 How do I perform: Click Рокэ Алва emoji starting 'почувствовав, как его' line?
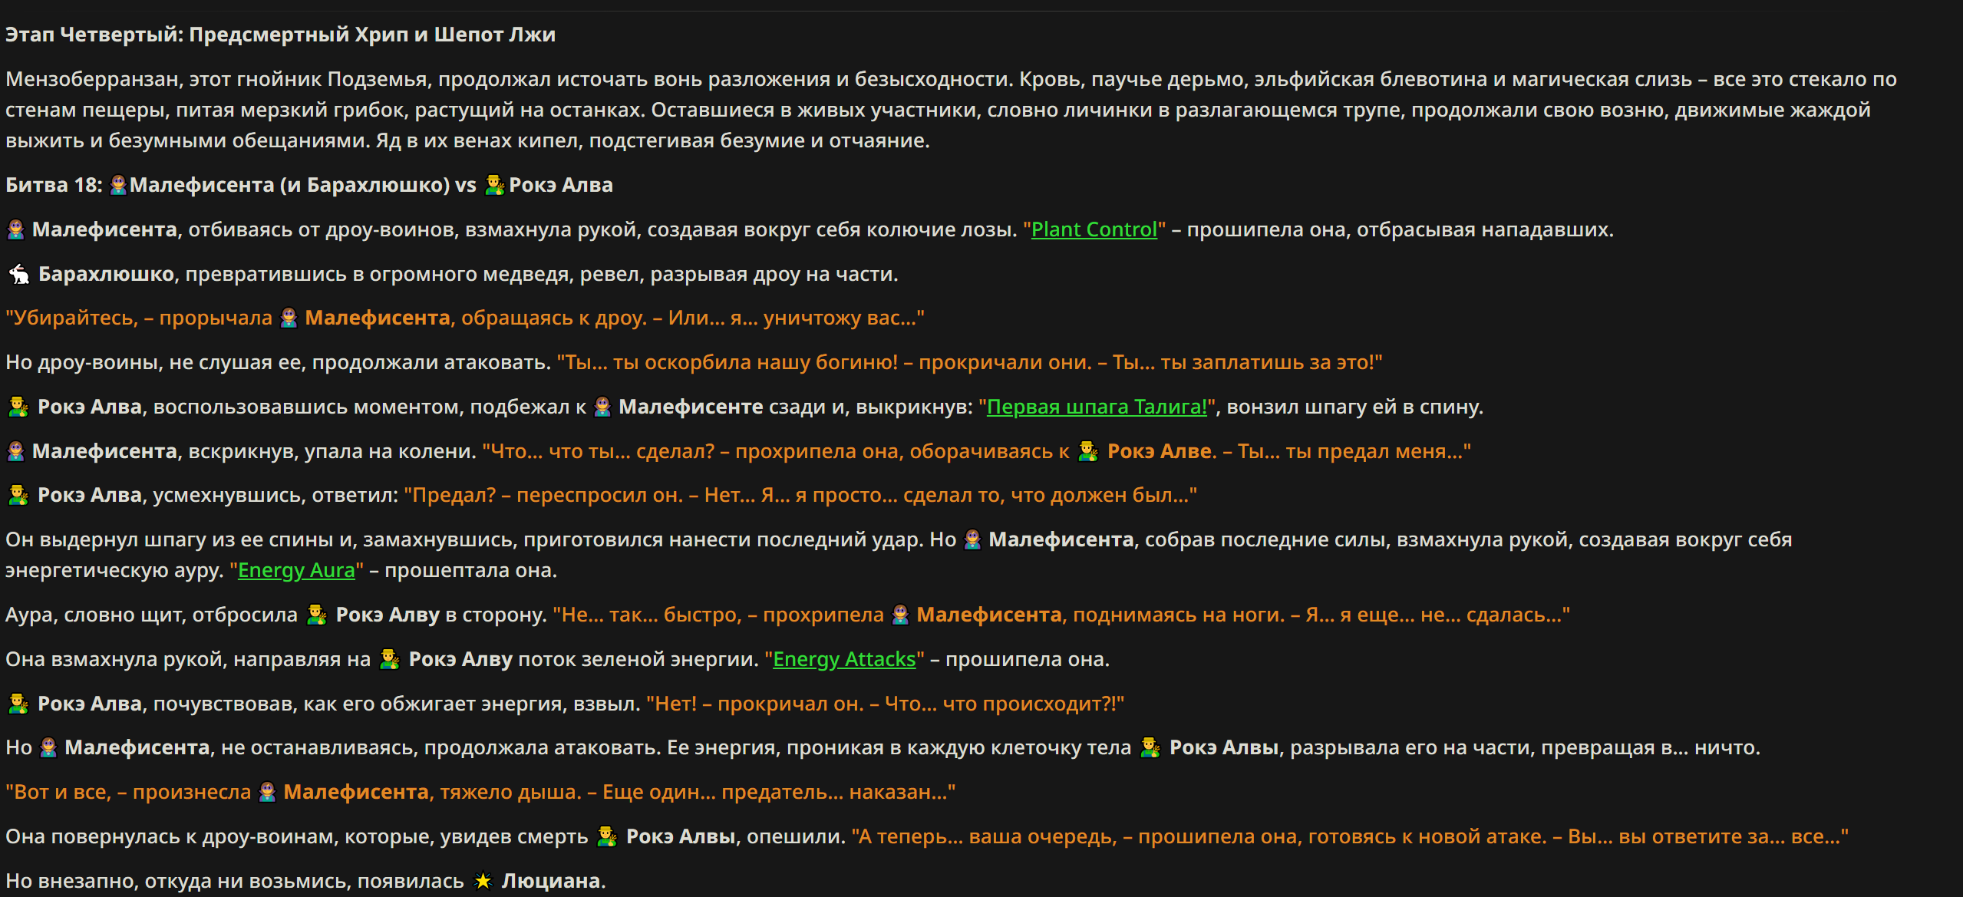pyautogui.click(x=18, y=704)
